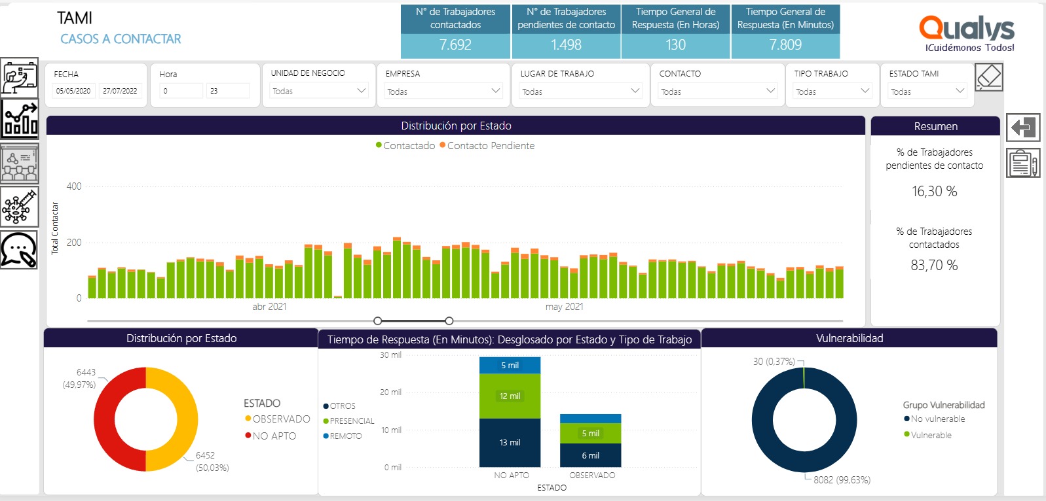Toggle the Contacto Pendiente legend item
This screenshot has width=1046, height=501.
tap(487, 146)
